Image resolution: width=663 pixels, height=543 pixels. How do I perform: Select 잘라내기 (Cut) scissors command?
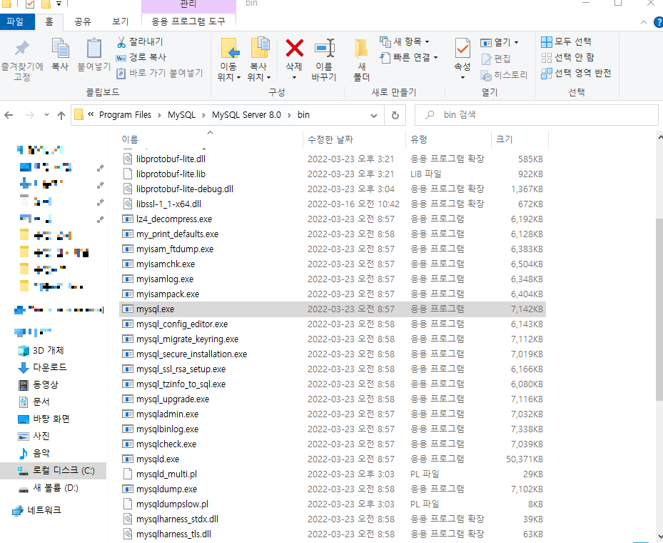[x=140, y=42]
